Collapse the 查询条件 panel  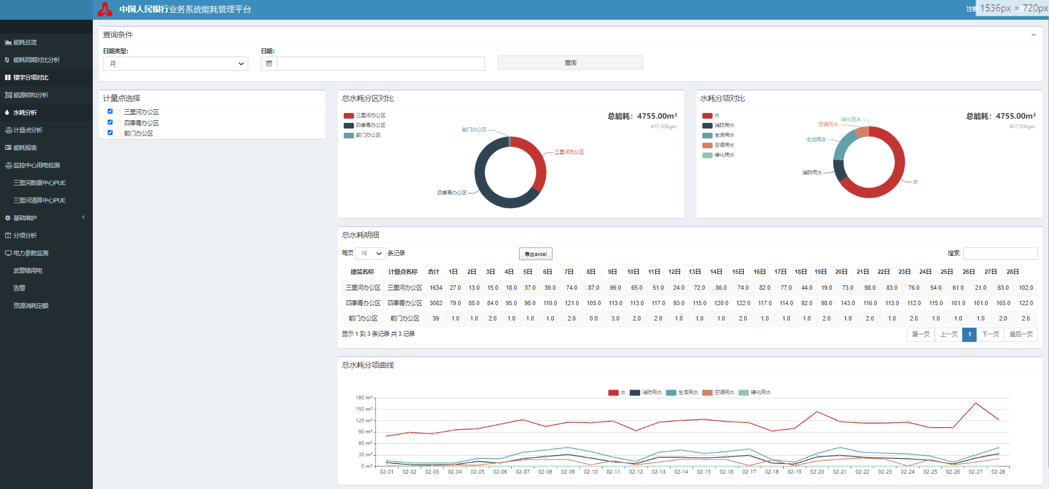(1033, 35)
